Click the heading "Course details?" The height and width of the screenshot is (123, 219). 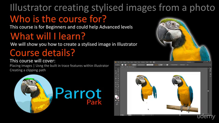coord(42,53)
